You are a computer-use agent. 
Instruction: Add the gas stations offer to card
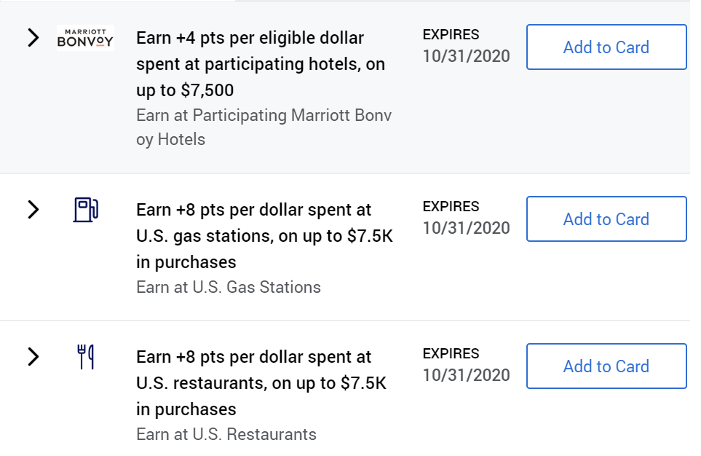coord(606,219)
